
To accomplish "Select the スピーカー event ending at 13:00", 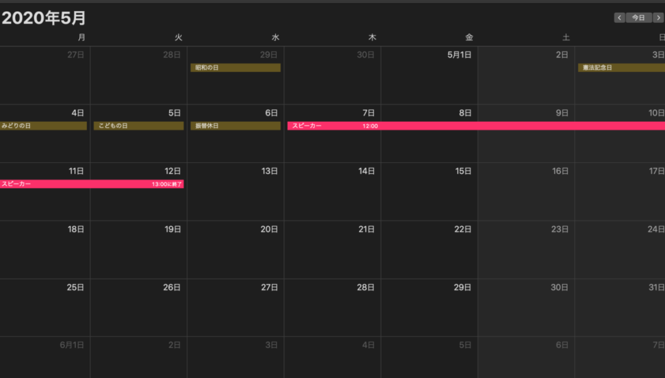I will pyautogui.click(x=92, y=184).
